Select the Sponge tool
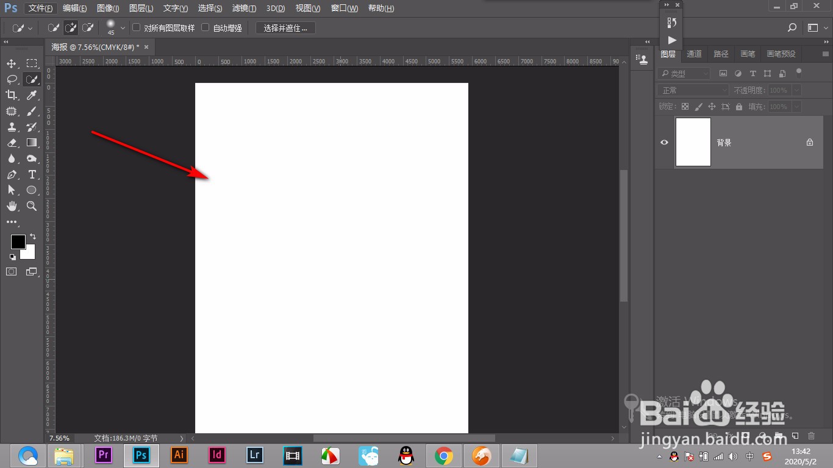 tap(32, 158)
